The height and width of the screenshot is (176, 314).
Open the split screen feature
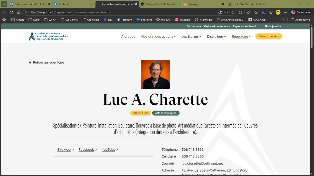pos(220,12)
